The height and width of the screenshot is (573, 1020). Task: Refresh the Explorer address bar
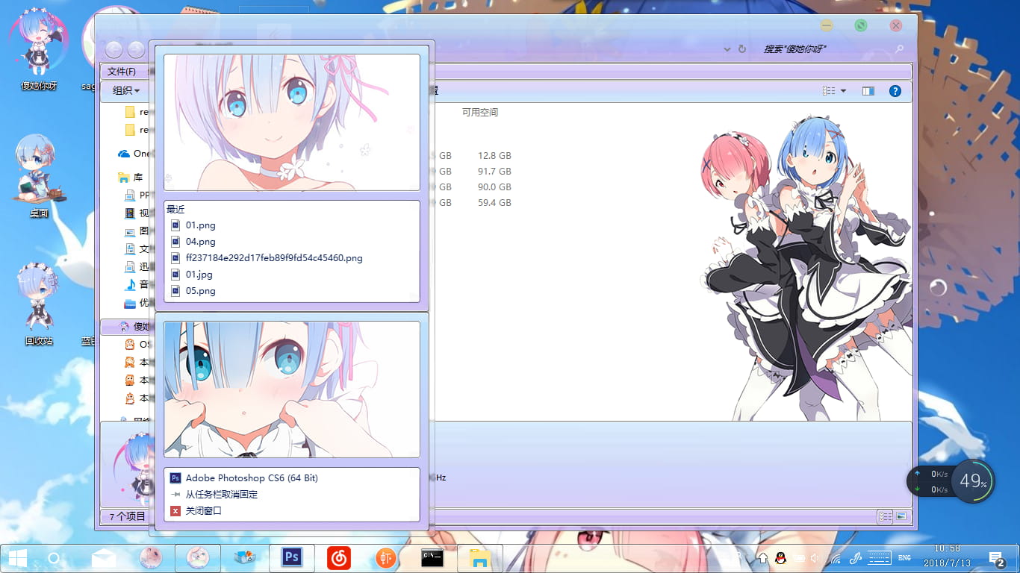[742, 49]
